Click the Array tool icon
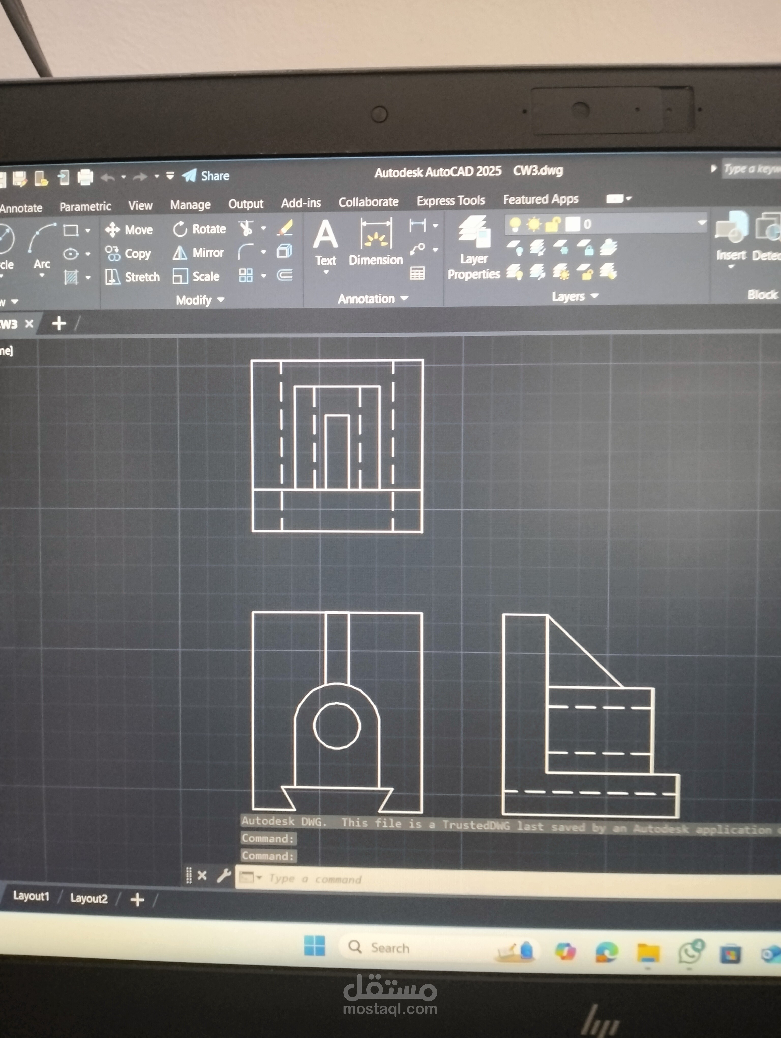This screenshot has width=781, height=1038. click(x=246, y=276)
